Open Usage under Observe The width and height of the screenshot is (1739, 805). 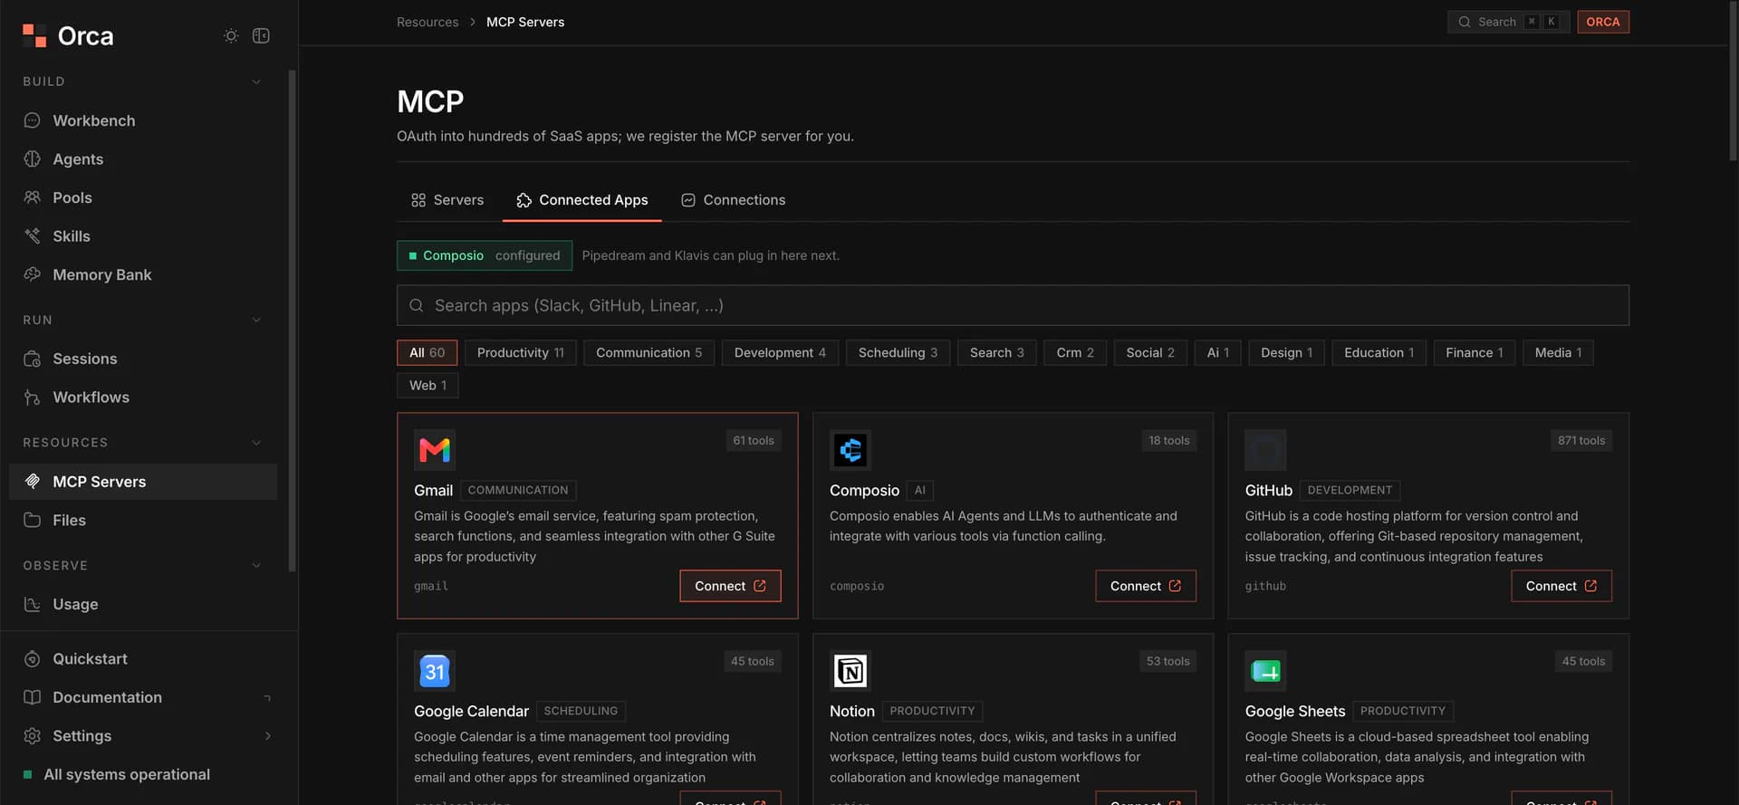(143, 604)
